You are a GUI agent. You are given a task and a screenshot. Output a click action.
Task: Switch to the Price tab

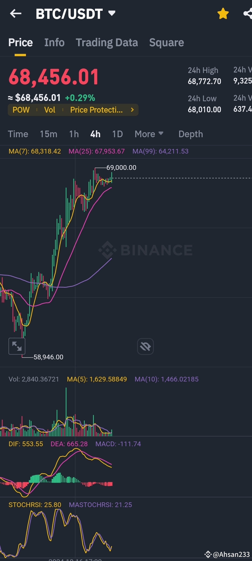[20, 42]
